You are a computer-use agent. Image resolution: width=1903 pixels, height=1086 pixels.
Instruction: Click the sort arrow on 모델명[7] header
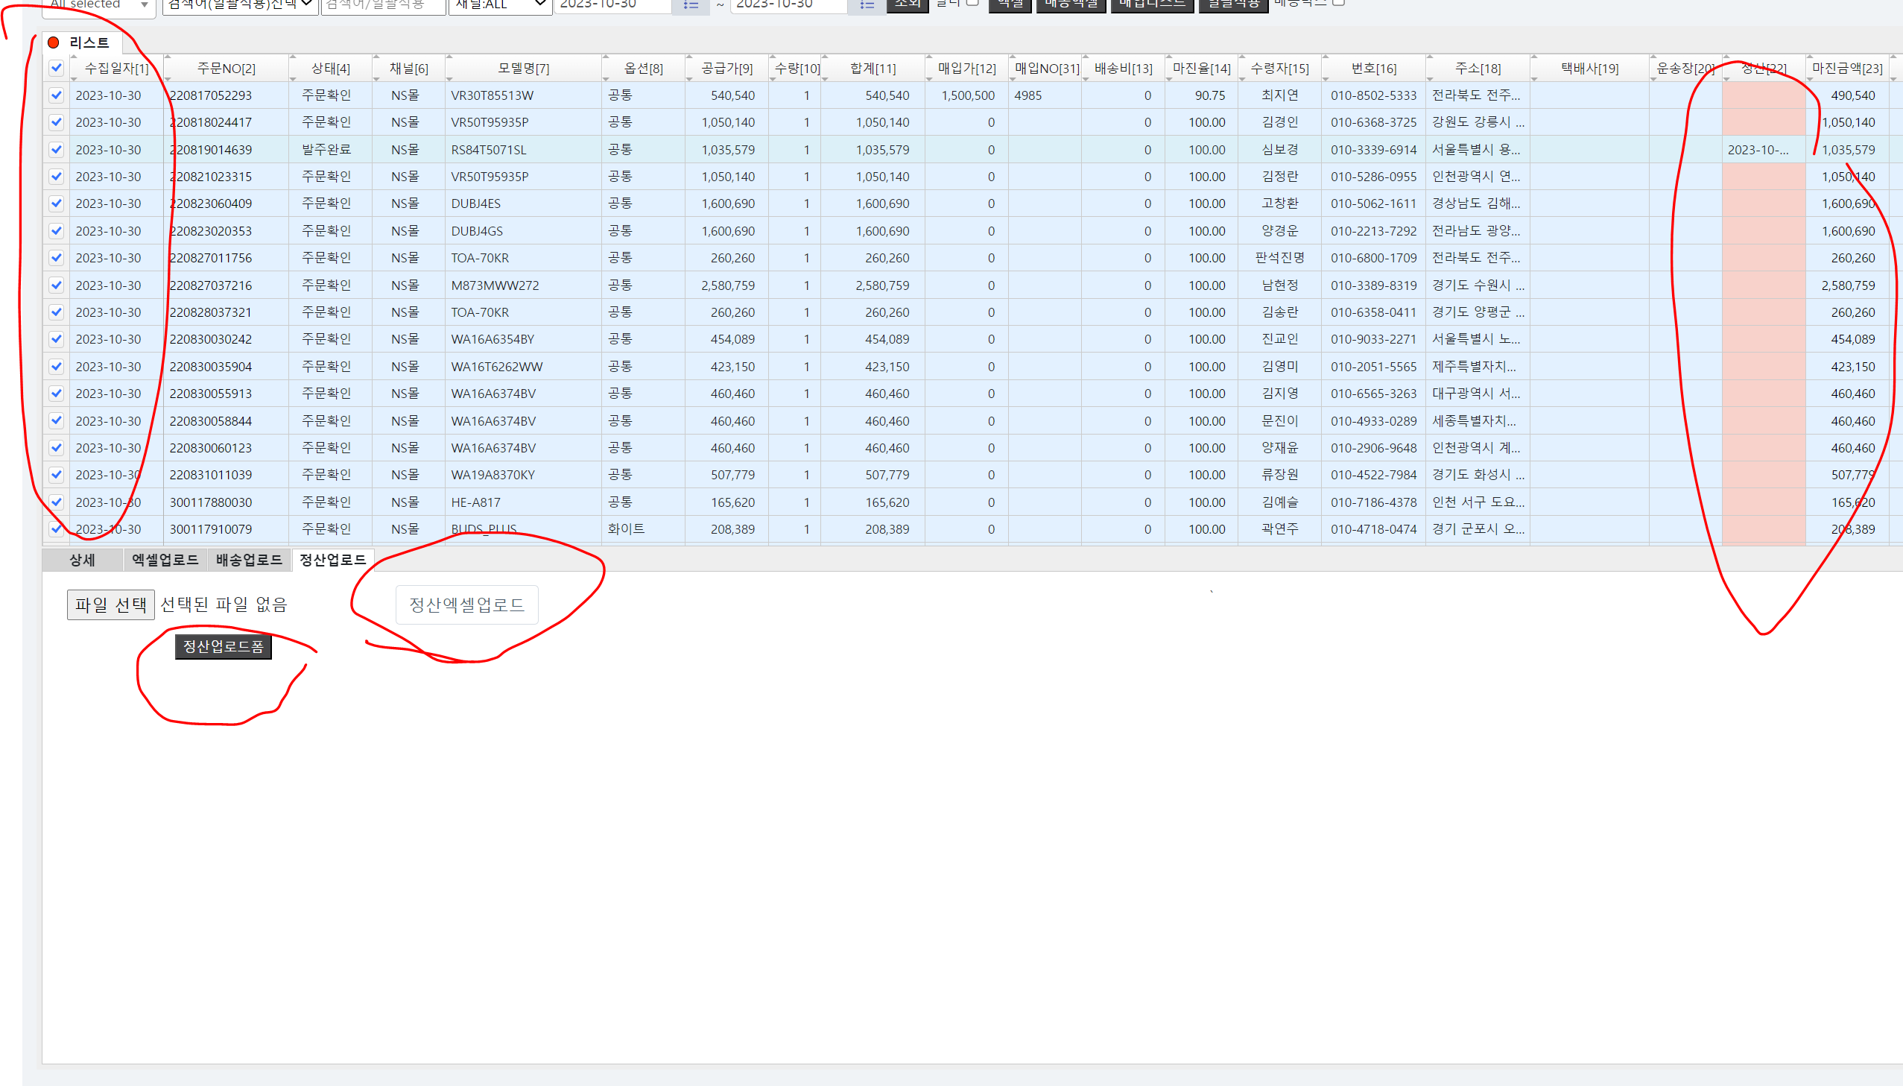(x=449, y=57)
